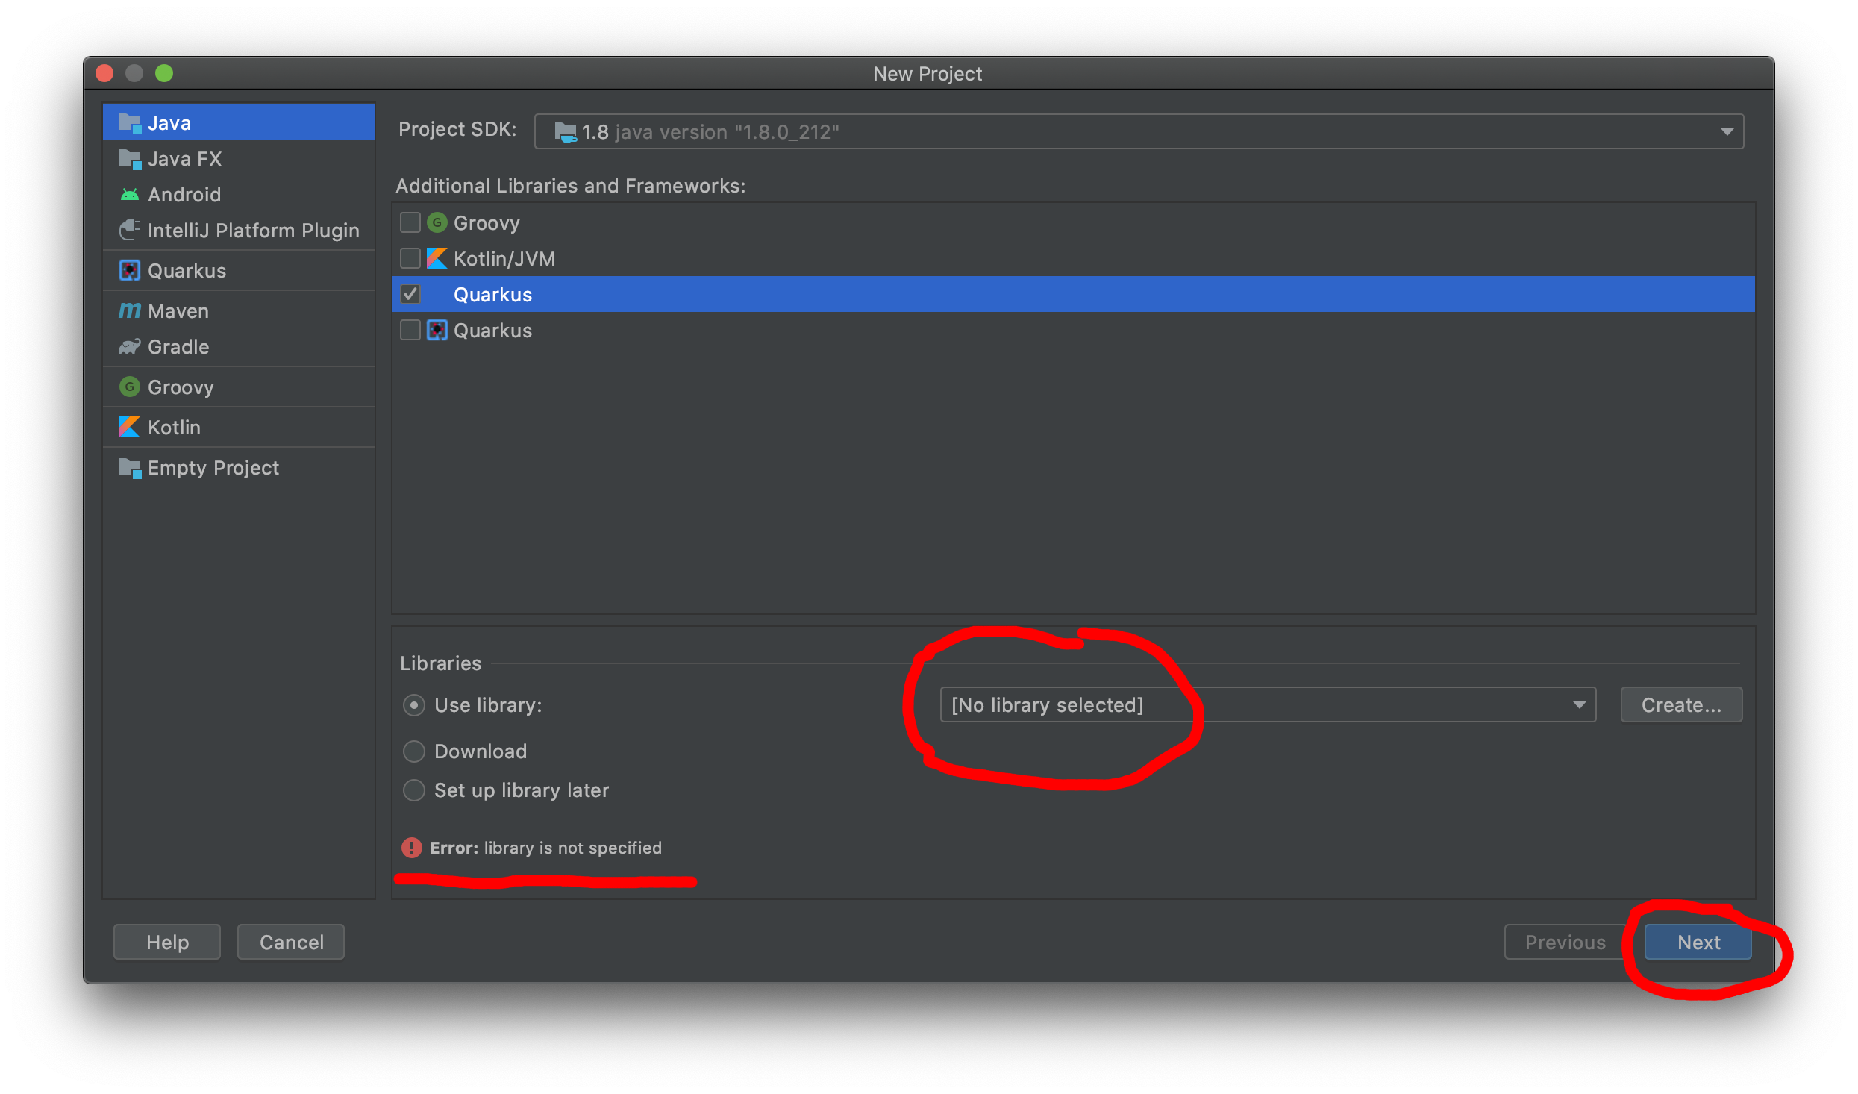This screenshot has height=1094, width=1858.
Task: Click the Cancel button
Action: [291, 942]
